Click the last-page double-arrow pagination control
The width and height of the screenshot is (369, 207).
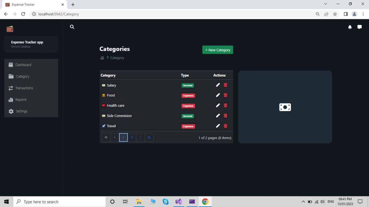[x=149, y=137]
